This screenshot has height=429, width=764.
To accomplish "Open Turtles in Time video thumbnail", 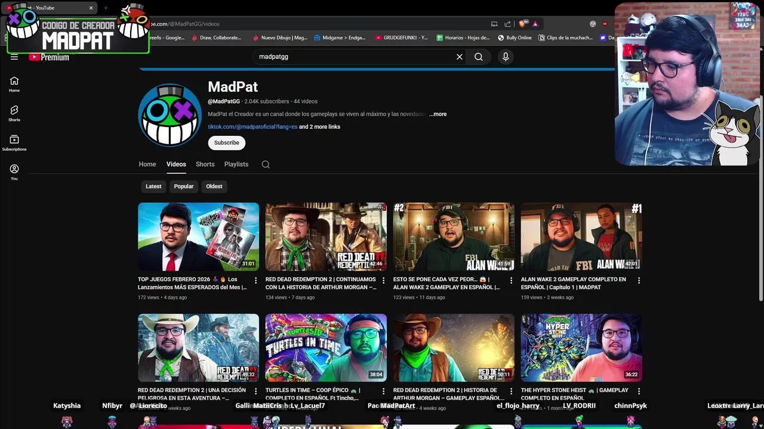I will point(326,347).
